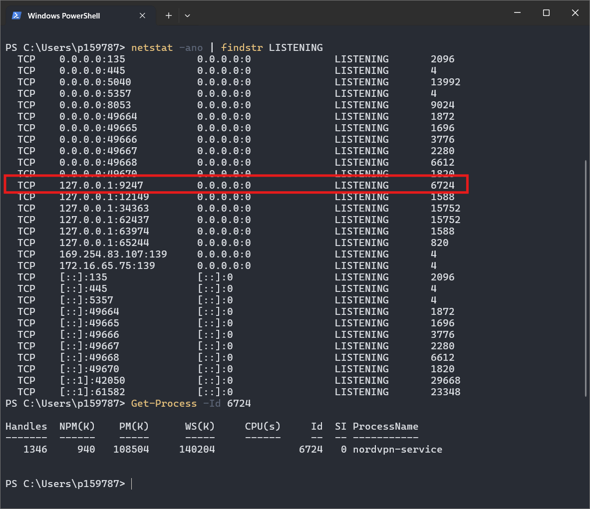Click Handles value 1346

[x=35, y=450]
